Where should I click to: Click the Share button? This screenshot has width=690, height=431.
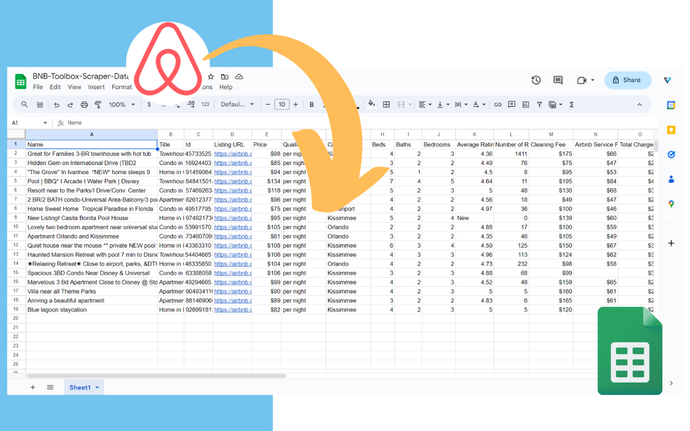click(627, 80)
